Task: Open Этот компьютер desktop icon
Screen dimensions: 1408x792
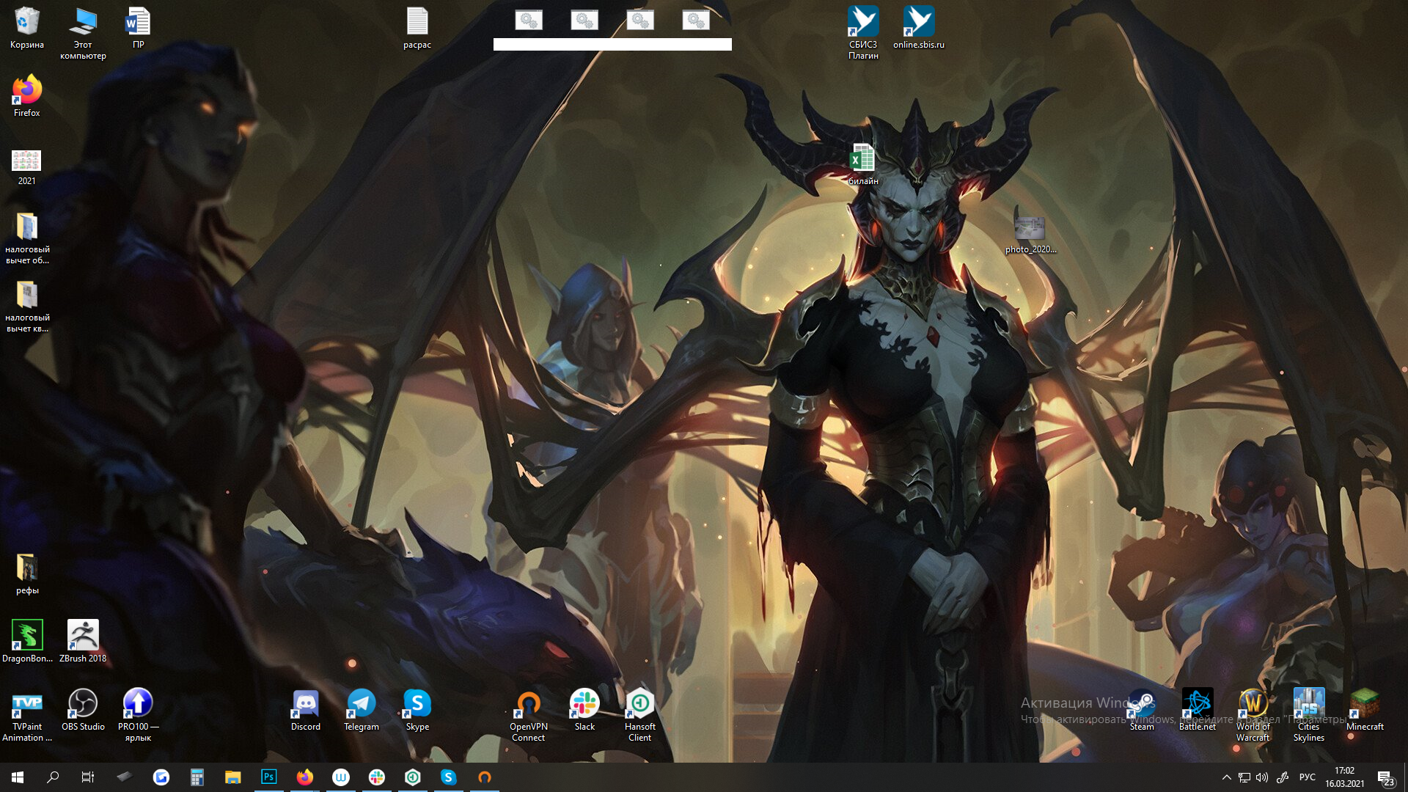Action: (x=83, y=33)
